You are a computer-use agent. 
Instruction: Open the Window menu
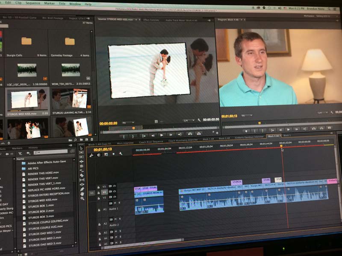pyautogui.click(x=75, y=4)
